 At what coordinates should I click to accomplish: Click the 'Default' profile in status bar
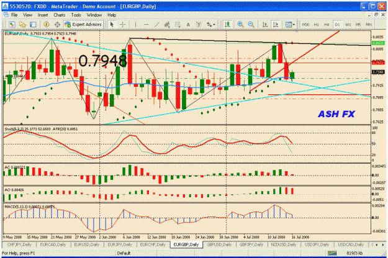point(124,253)
